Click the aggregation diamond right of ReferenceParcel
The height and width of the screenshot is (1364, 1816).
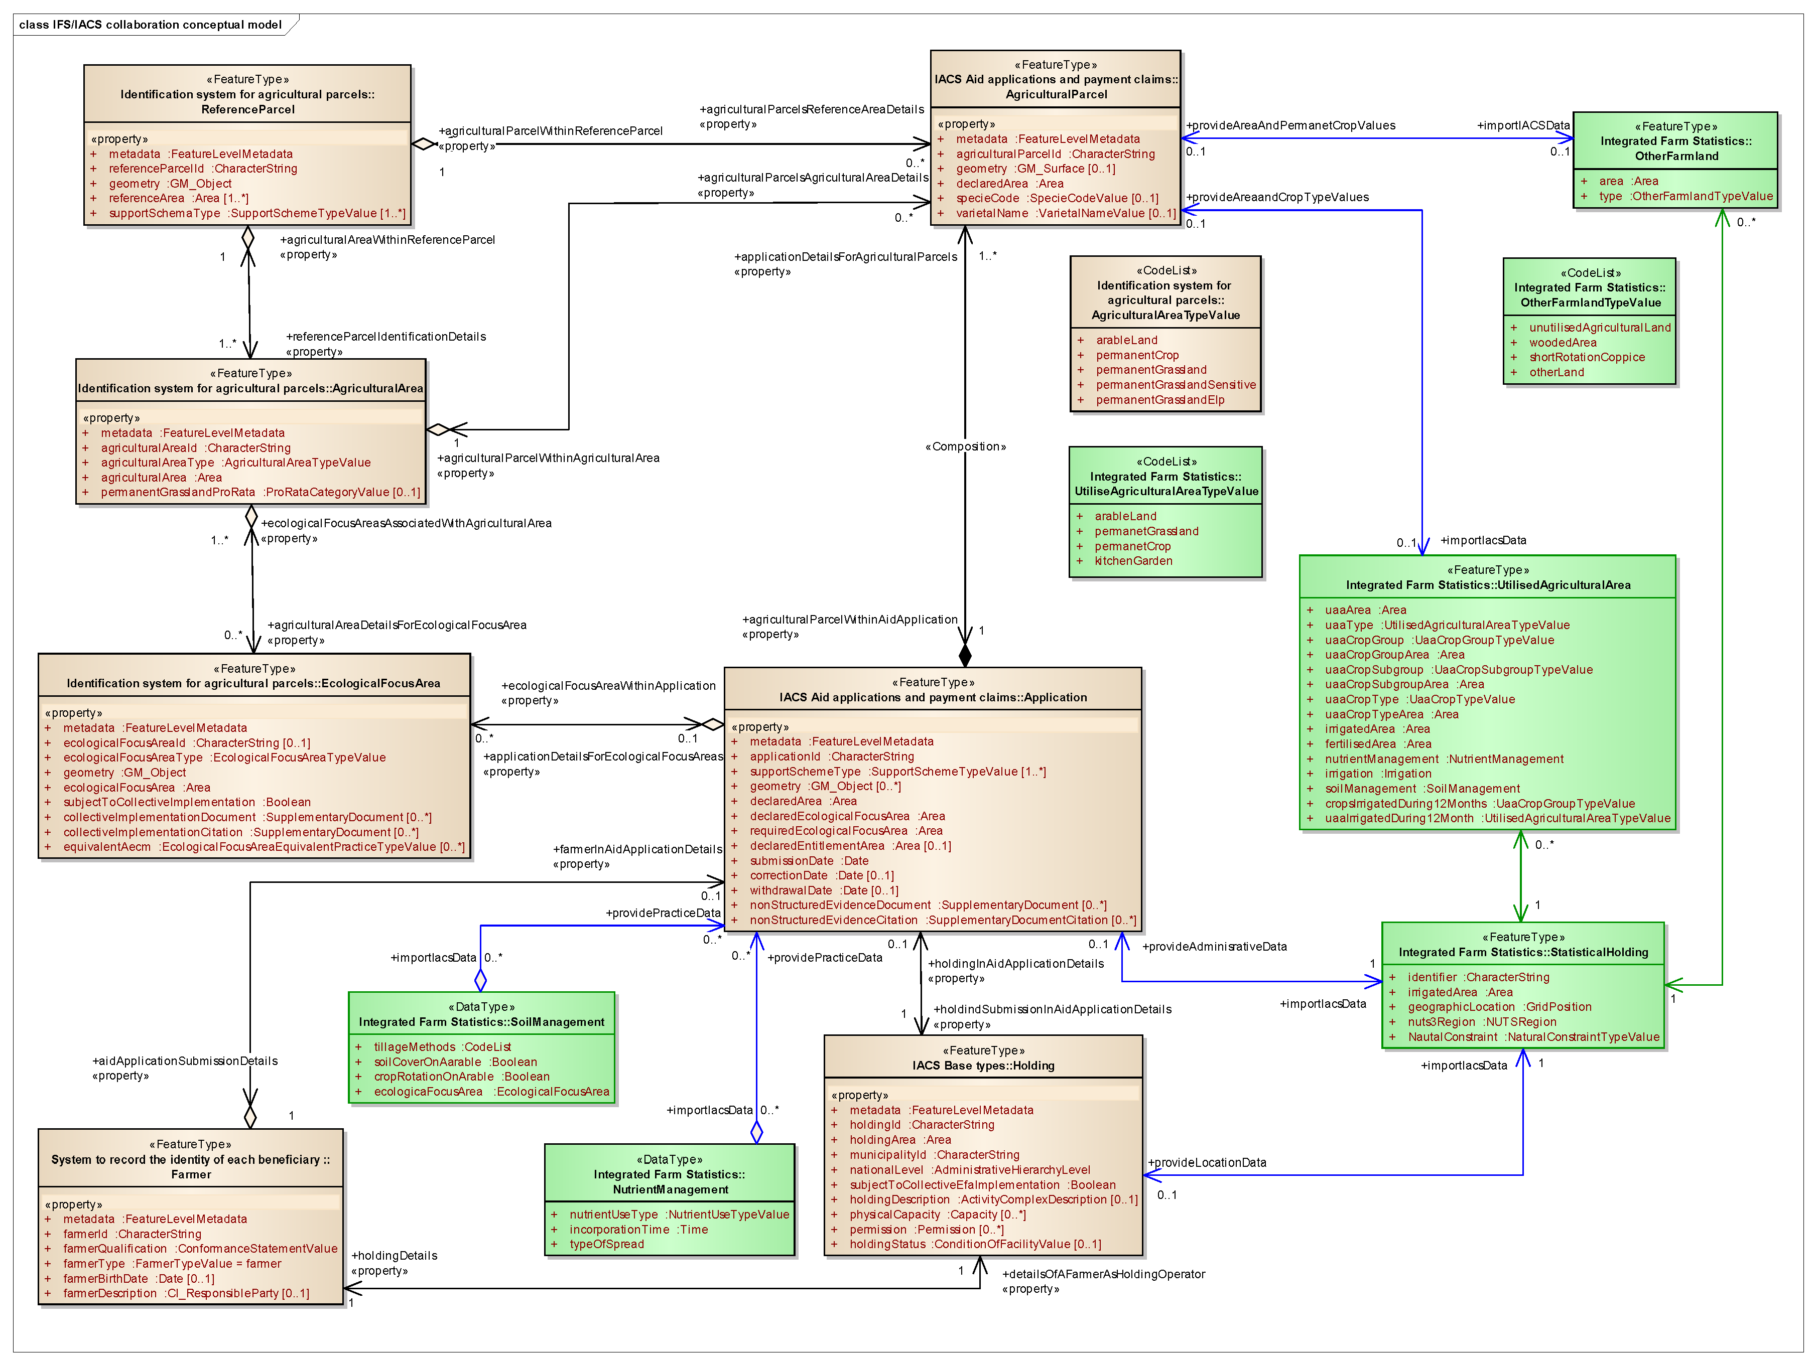click(423, 144)
